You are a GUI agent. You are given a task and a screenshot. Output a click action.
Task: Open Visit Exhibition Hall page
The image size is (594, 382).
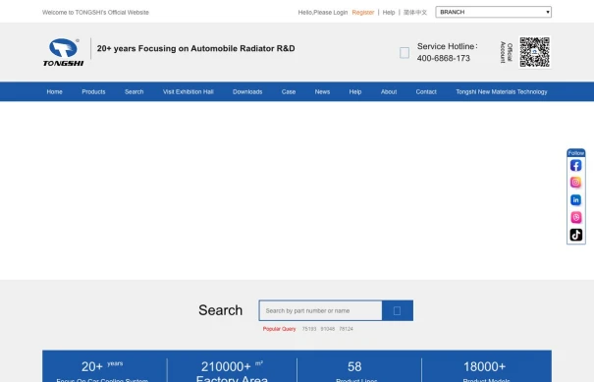coord(189,91)
